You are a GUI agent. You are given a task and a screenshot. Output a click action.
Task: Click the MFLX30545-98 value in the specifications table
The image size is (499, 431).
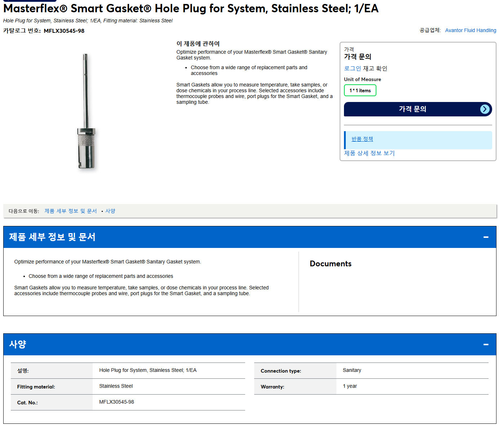(x=116, y=402)
